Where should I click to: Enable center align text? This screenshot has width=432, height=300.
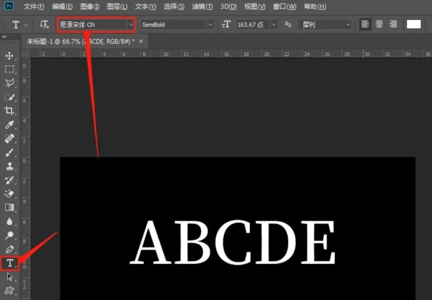point(379,24)
